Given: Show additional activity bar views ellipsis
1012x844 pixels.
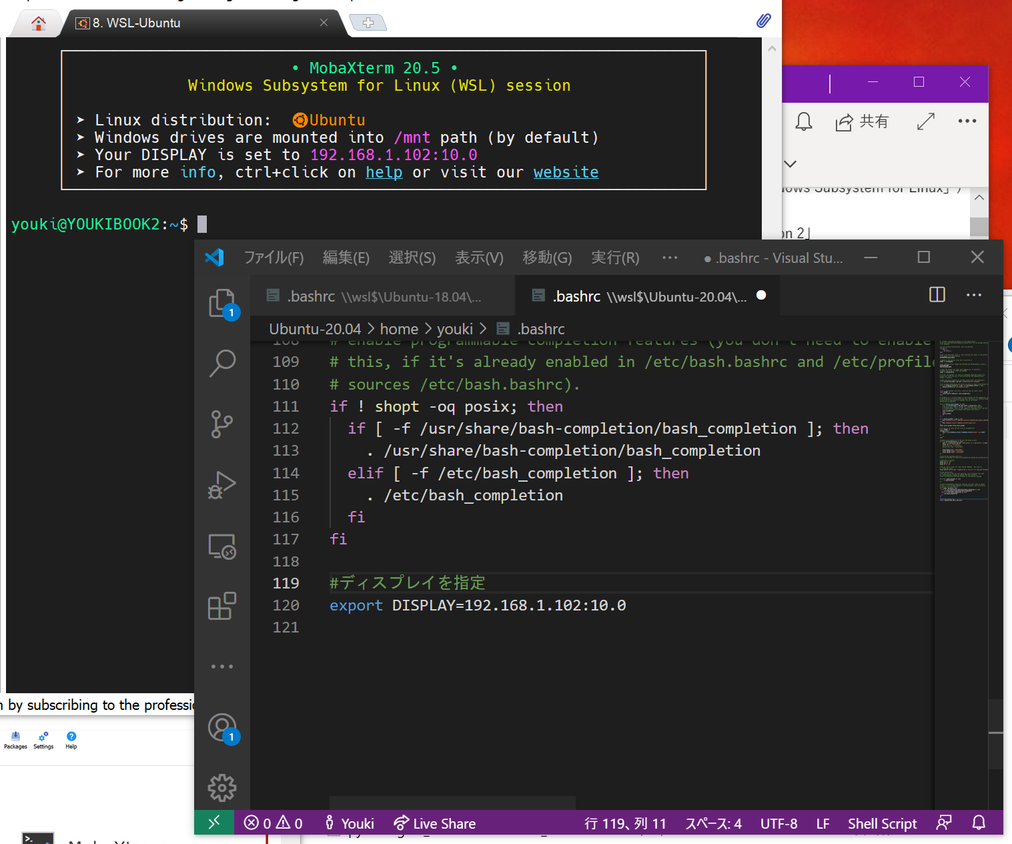Looking at the screenshot, I should pos(222,667).
